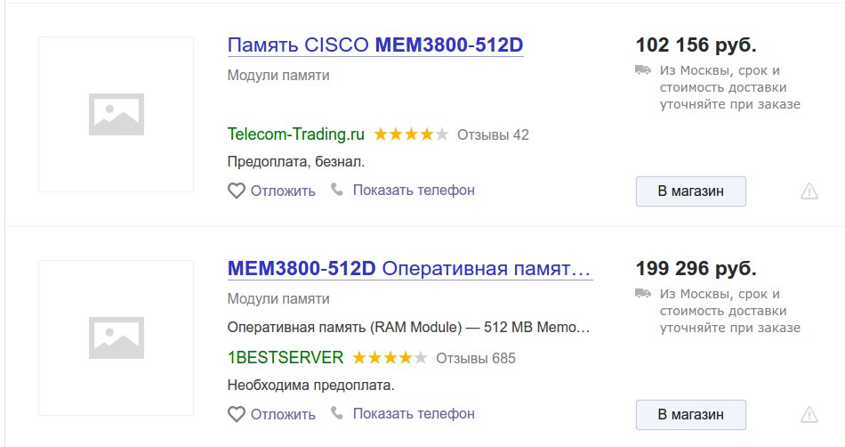Image resolution: width=845 pixels, height=447 pixels.
Task: Report the 102 156 руб. offer via warning icon
Action: coord(809,191)
